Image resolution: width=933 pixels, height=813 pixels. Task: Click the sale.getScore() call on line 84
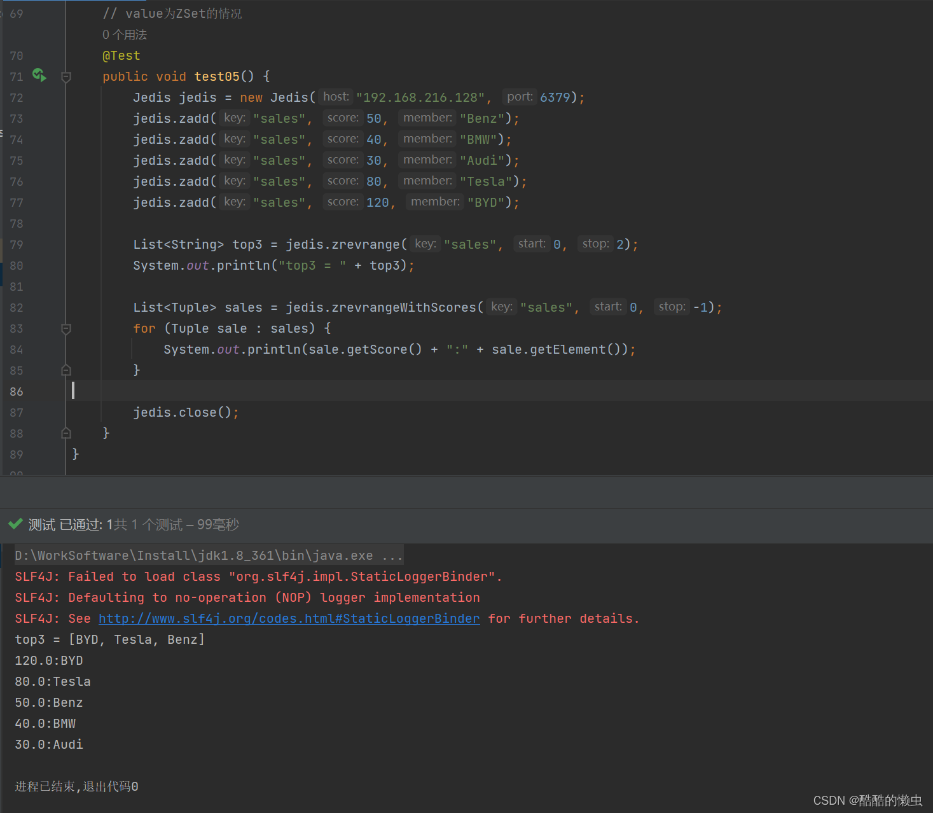[365, 349]
